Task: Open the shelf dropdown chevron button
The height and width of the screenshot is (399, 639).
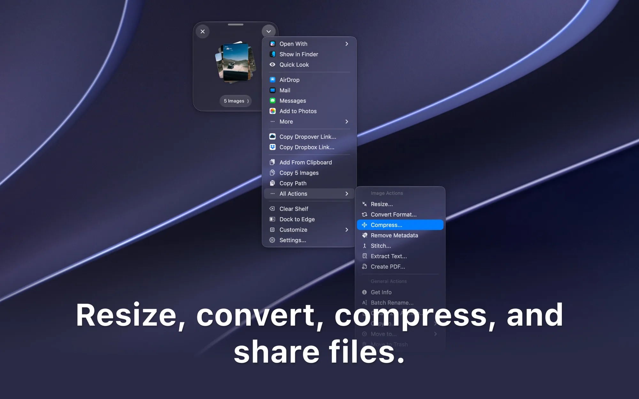Action: (268, 31)
